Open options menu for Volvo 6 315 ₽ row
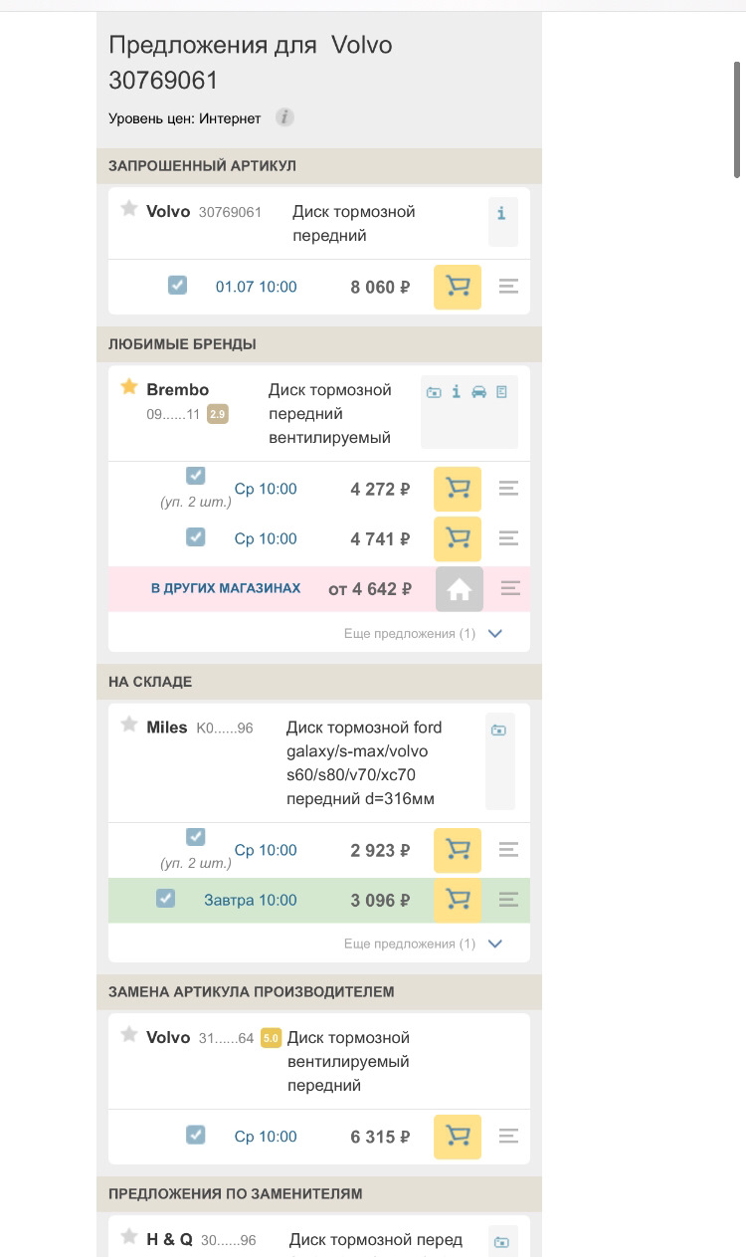The width and height of the screenshot is (746, 1257). 509,1136
